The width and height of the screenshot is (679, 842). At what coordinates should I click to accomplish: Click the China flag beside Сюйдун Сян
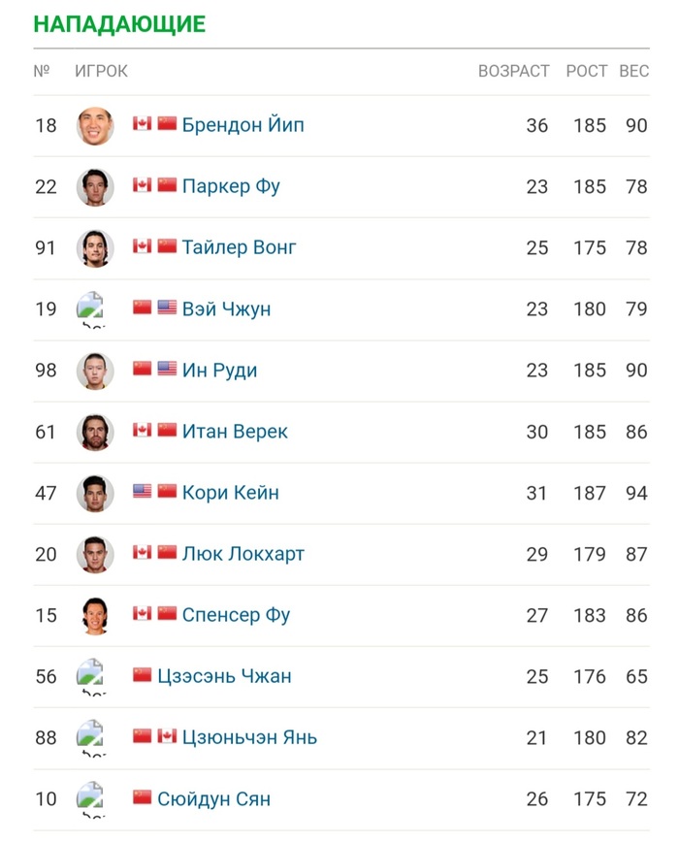click(x=142, y=798)
